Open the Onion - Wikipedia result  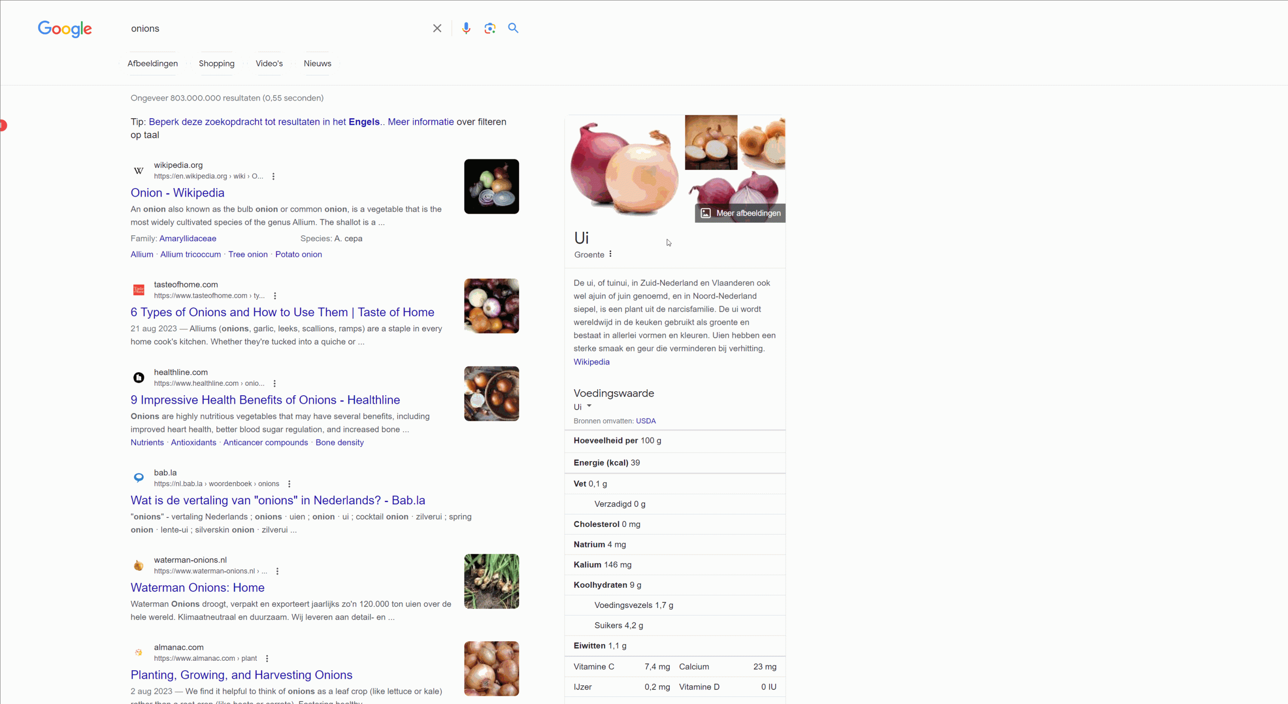pyautogui.click(x=178, y=193)
